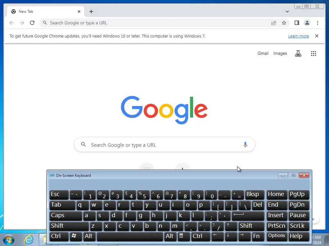This screenshot has width=329, height=246.
Task: Toggle left Shift on On-Screen Keyboard
Action: click(x=69, y=226)
